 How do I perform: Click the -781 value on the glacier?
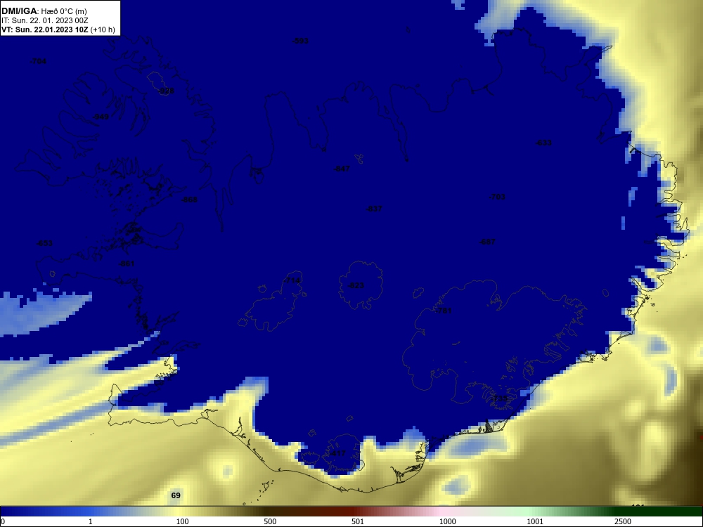444,311
